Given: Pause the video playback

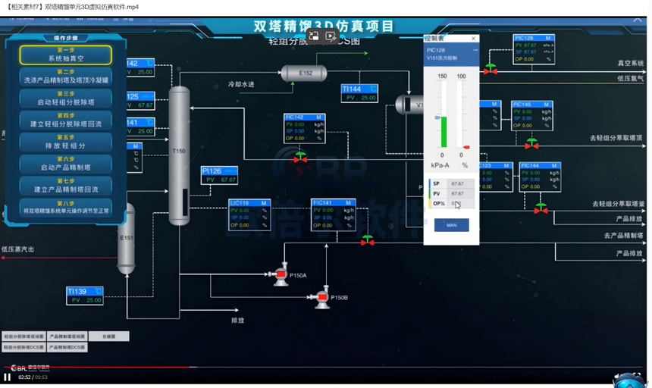Looking at the screenshot, I should [8, 377].
